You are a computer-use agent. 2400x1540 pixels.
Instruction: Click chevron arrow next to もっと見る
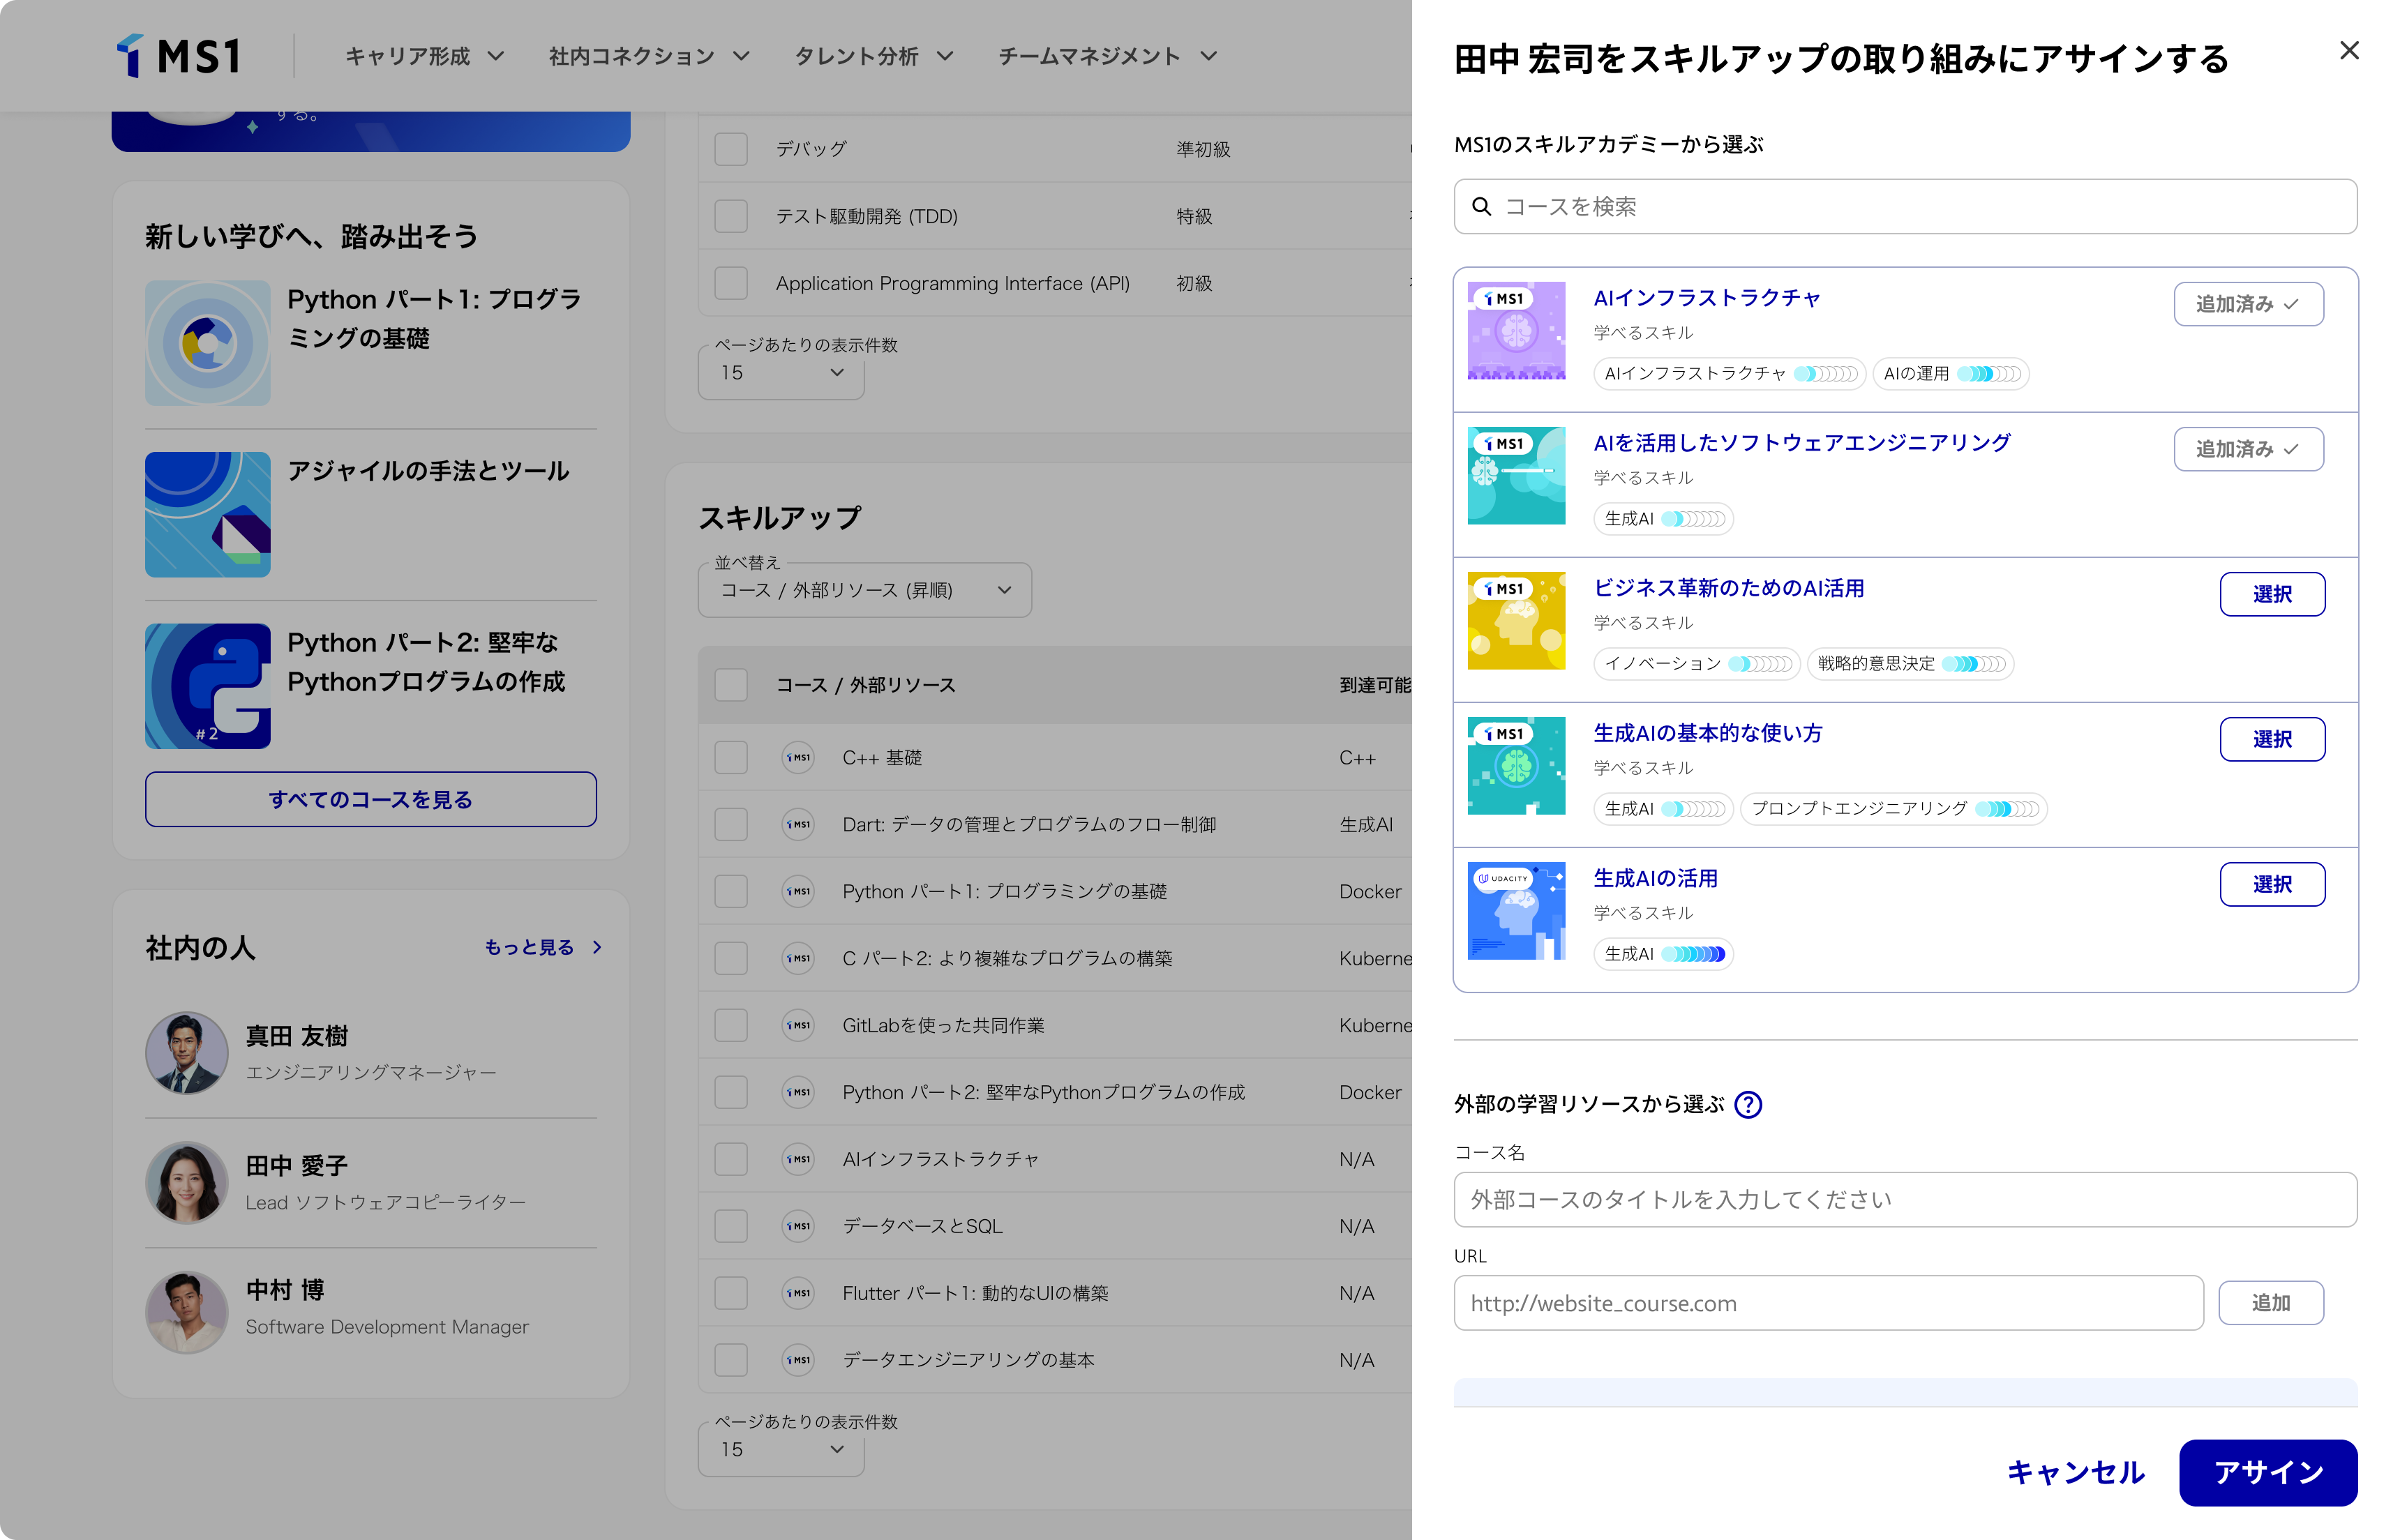coord(597,947)
